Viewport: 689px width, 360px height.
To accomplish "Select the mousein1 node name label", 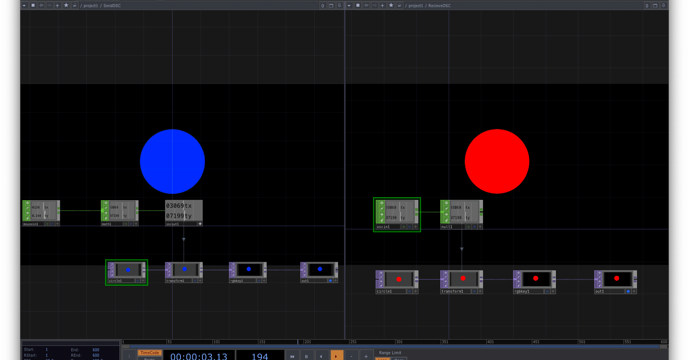I will coord(33,224).
